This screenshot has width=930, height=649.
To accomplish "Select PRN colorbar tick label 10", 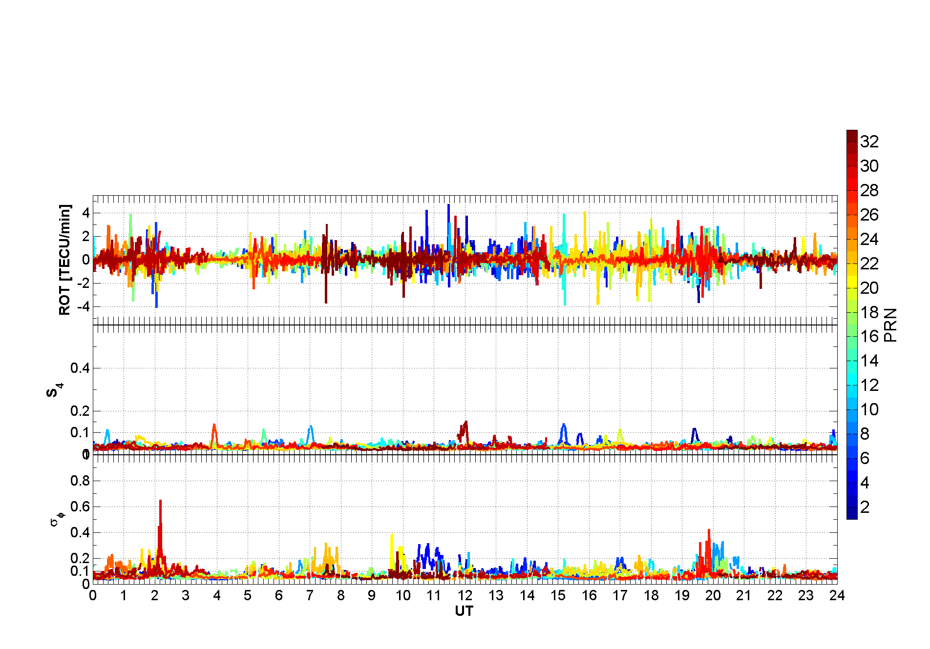I will click(869, 409).
